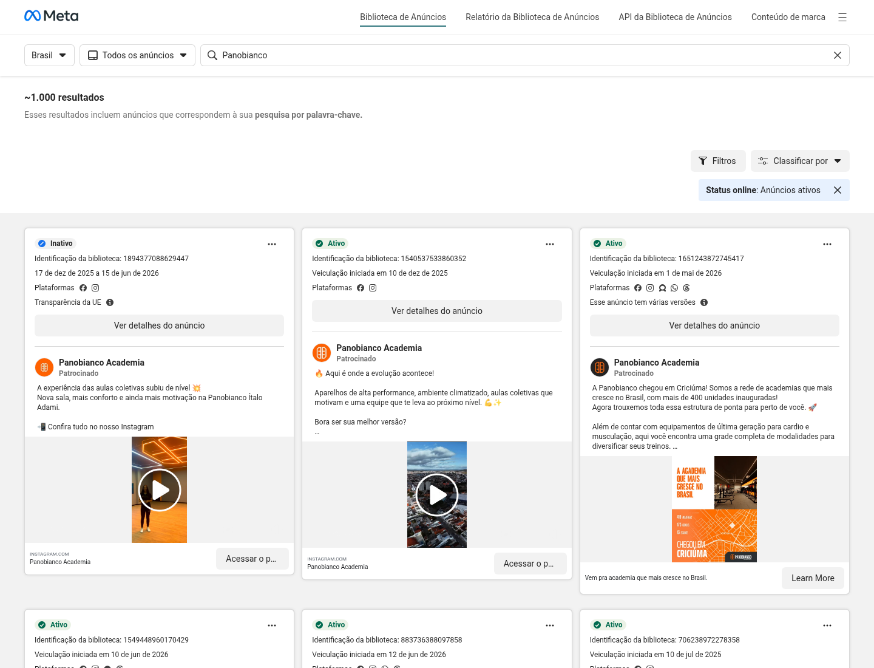
Task: Click the ~1.000 resultados heading
Action: click(64, 97)
